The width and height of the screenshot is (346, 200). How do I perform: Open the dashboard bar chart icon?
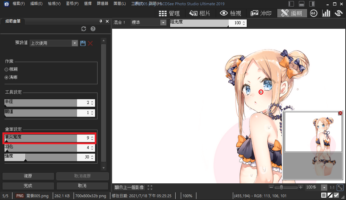click(x=326, y=13)
